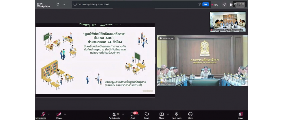
Task: Remove pin from the Ministry video
Action: point(166,39)
